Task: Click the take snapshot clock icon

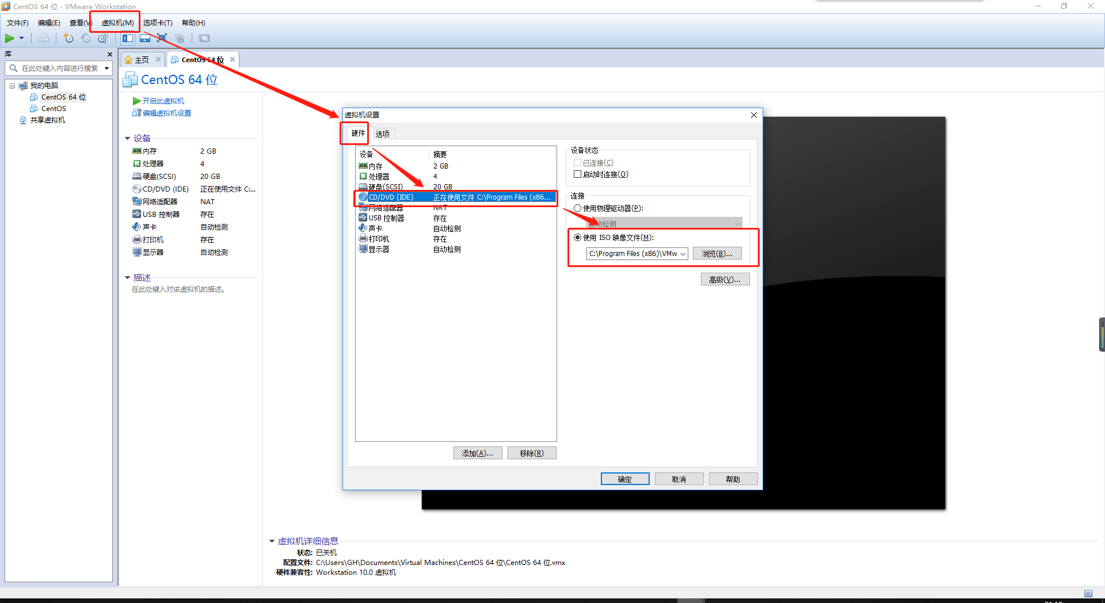Action: (68, 39)
